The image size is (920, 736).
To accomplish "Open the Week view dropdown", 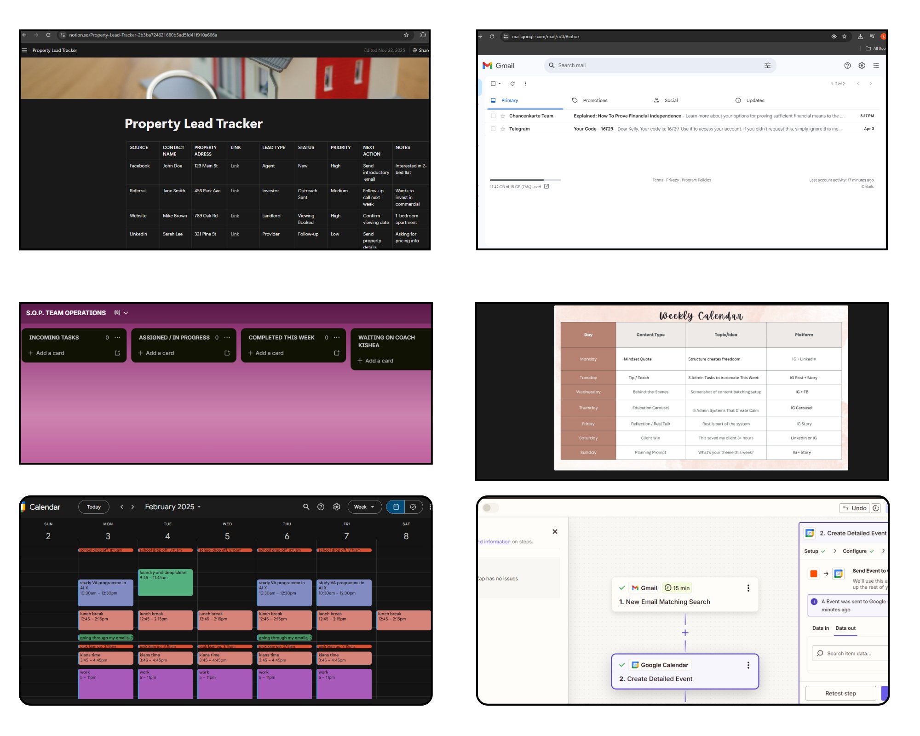I will 364,506.
